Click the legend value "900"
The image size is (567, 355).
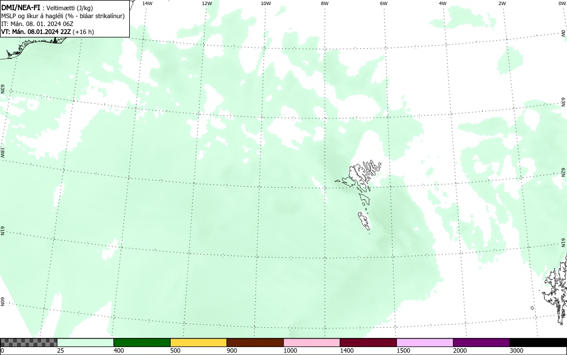232,350
